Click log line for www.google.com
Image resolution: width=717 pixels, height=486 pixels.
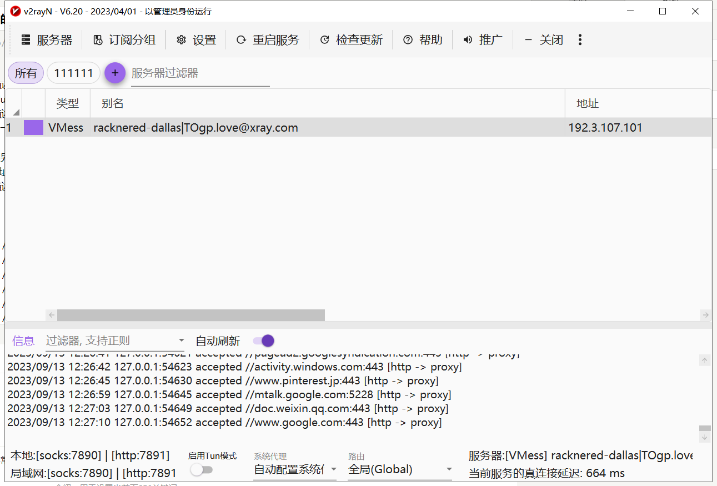pos(224,423)
